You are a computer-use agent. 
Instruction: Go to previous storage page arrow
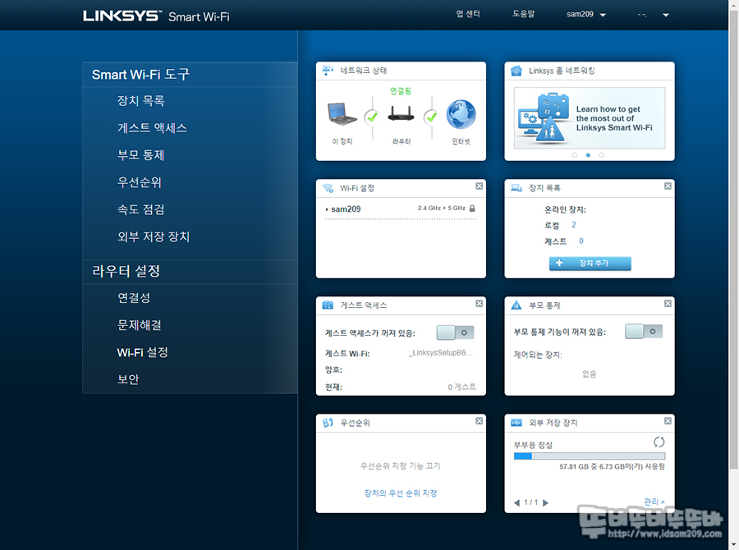coord(516,503)
